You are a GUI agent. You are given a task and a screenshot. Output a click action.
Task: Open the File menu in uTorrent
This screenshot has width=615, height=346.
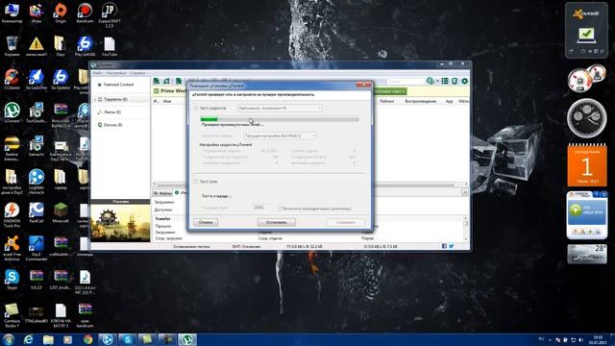[x=97, y=73]
